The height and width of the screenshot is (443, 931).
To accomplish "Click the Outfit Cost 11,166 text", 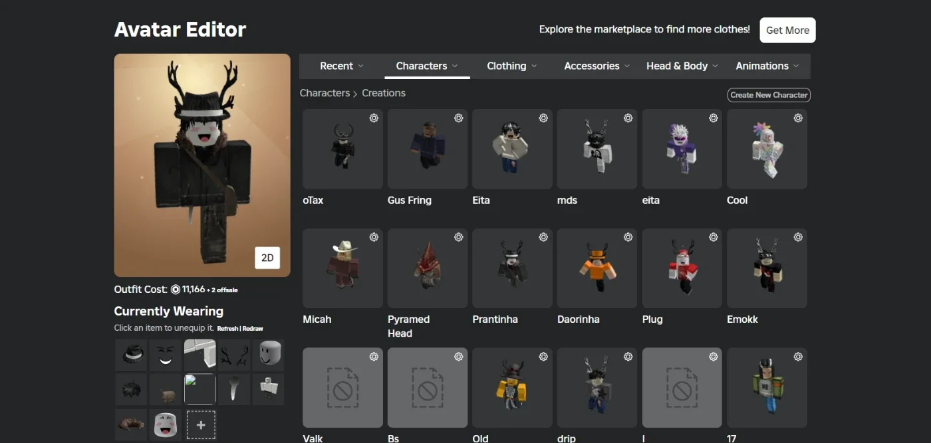I will coord(176,290).
